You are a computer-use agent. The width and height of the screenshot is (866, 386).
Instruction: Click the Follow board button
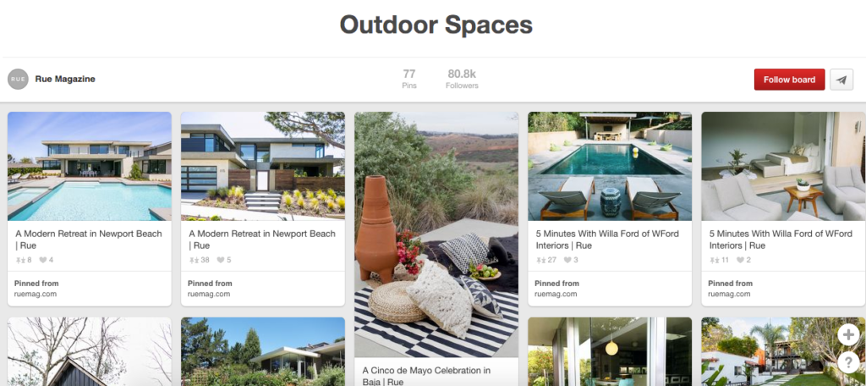(x=789, y=80)
